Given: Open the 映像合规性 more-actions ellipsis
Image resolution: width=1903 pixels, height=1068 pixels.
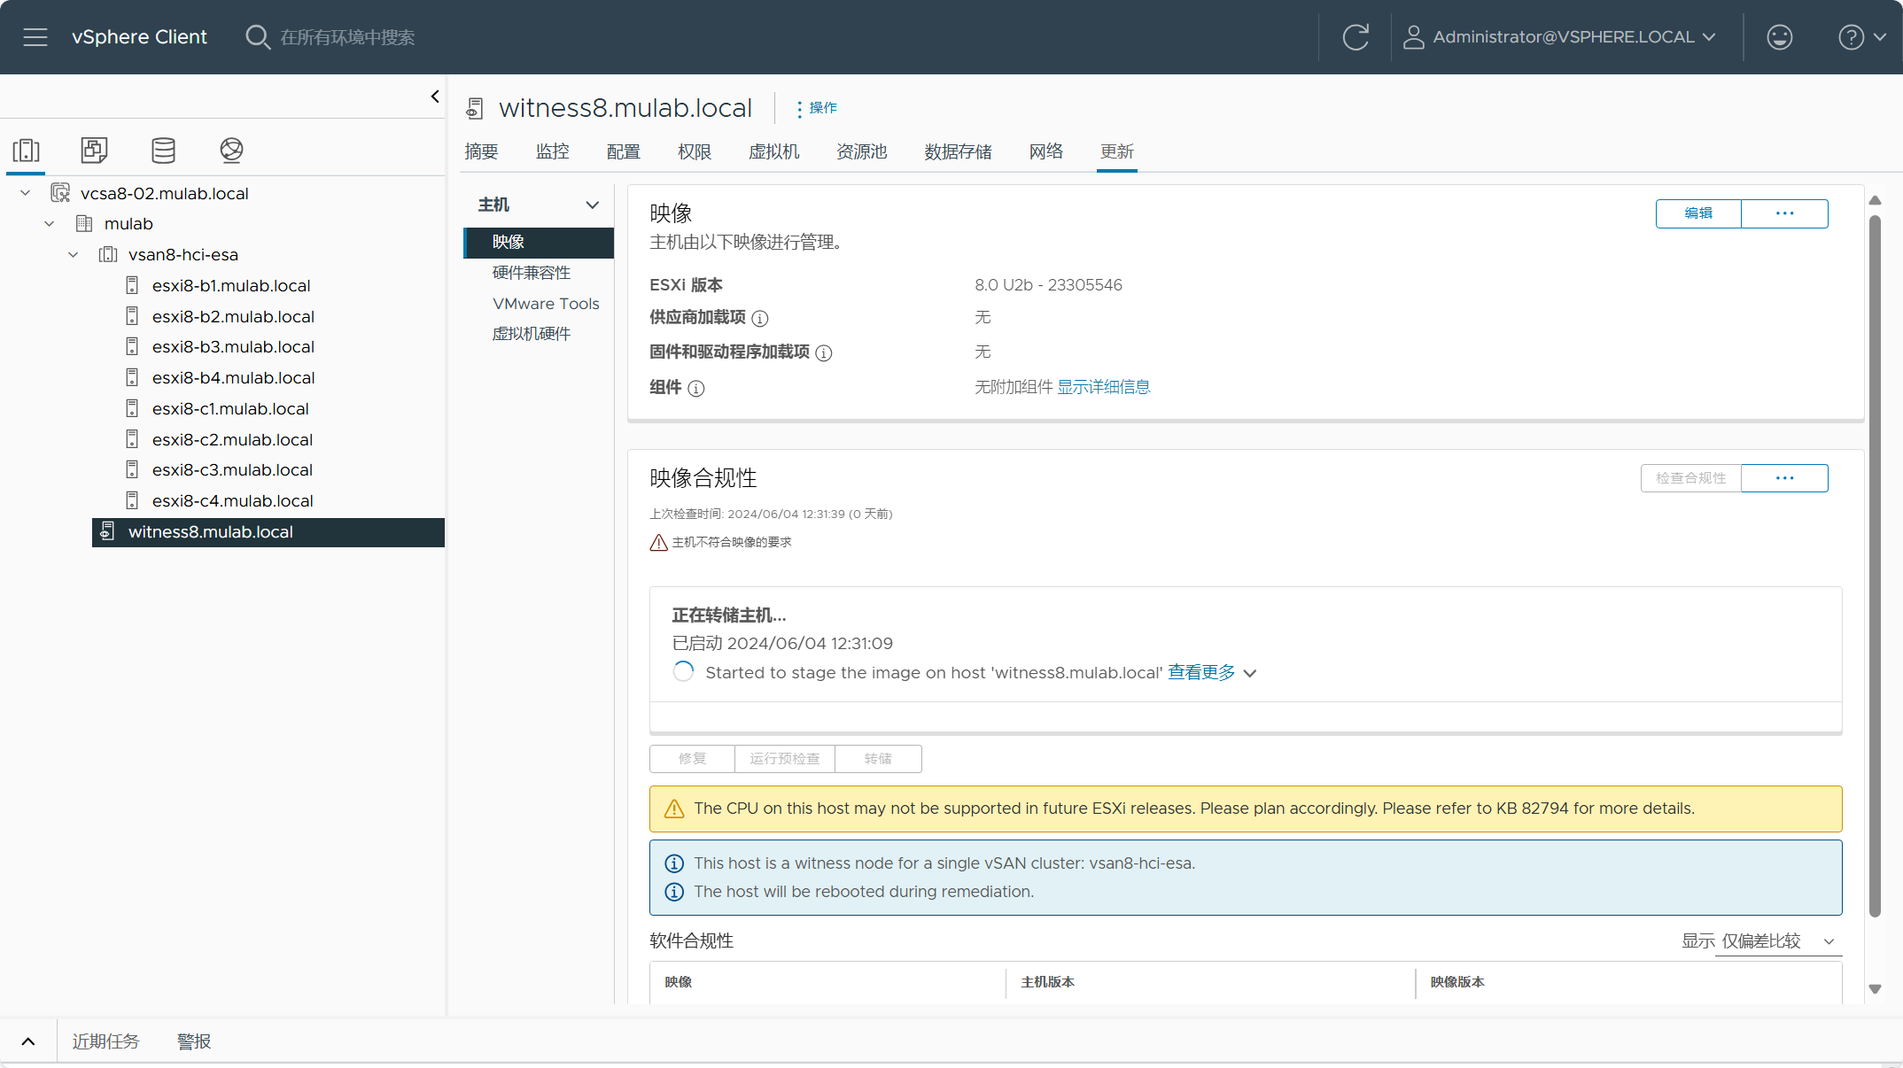Looking at the screenshot, I should click(x=1784, y=478).
